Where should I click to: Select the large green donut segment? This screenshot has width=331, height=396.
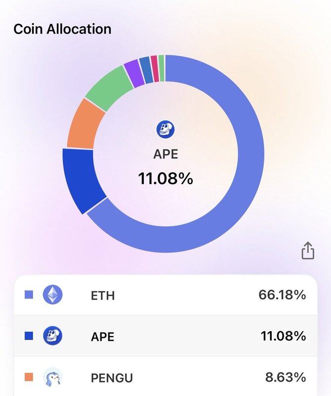tap(108, 88)
